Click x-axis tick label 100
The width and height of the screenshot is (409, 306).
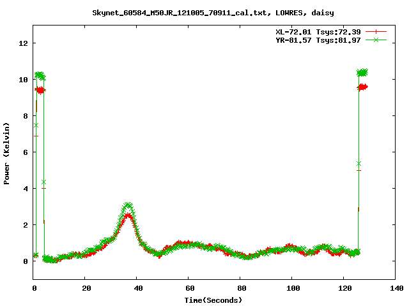pos(293,288)
